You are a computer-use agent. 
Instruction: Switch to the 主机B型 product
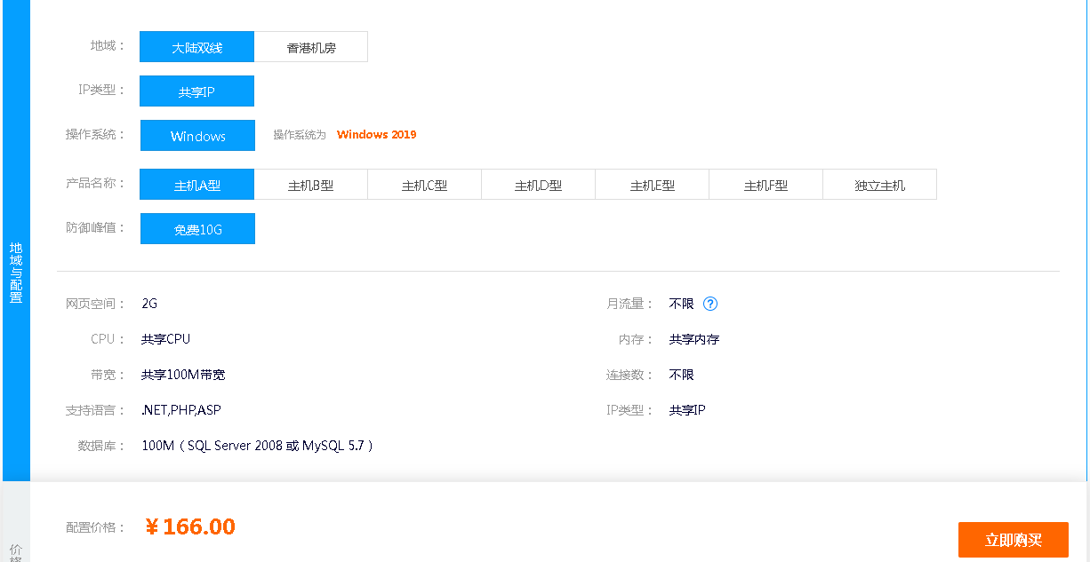311,185
